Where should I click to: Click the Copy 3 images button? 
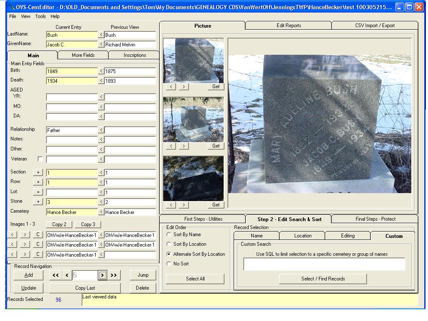point(88,224)
